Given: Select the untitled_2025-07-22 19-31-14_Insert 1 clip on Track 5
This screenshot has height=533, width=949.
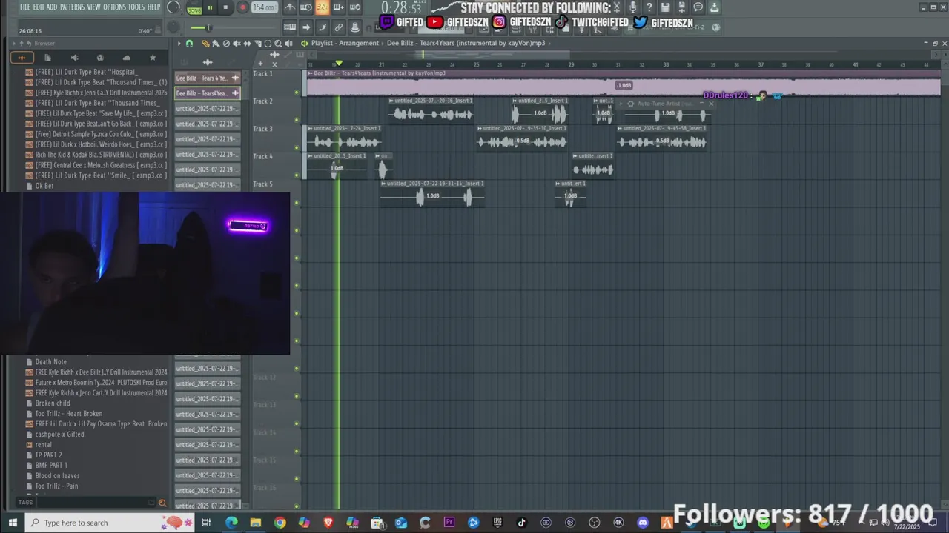Looking at the screenshot, I should [432, 193].
